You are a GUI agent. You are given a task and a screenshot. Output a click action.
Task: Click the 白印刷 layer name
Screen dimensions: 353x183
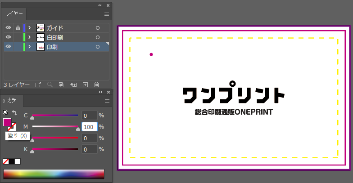click(x=55, y=37)
